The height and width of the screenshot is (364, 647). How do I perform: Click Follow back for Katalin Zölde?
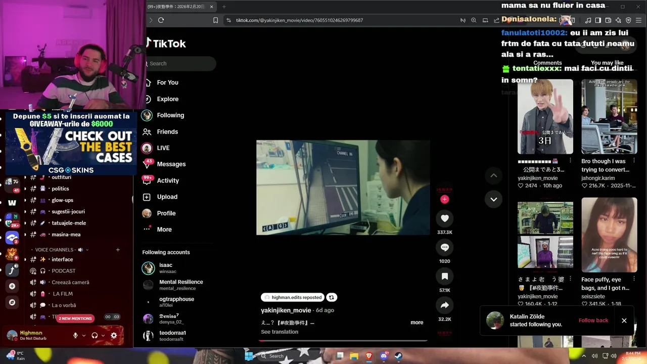tap(593, 321)
